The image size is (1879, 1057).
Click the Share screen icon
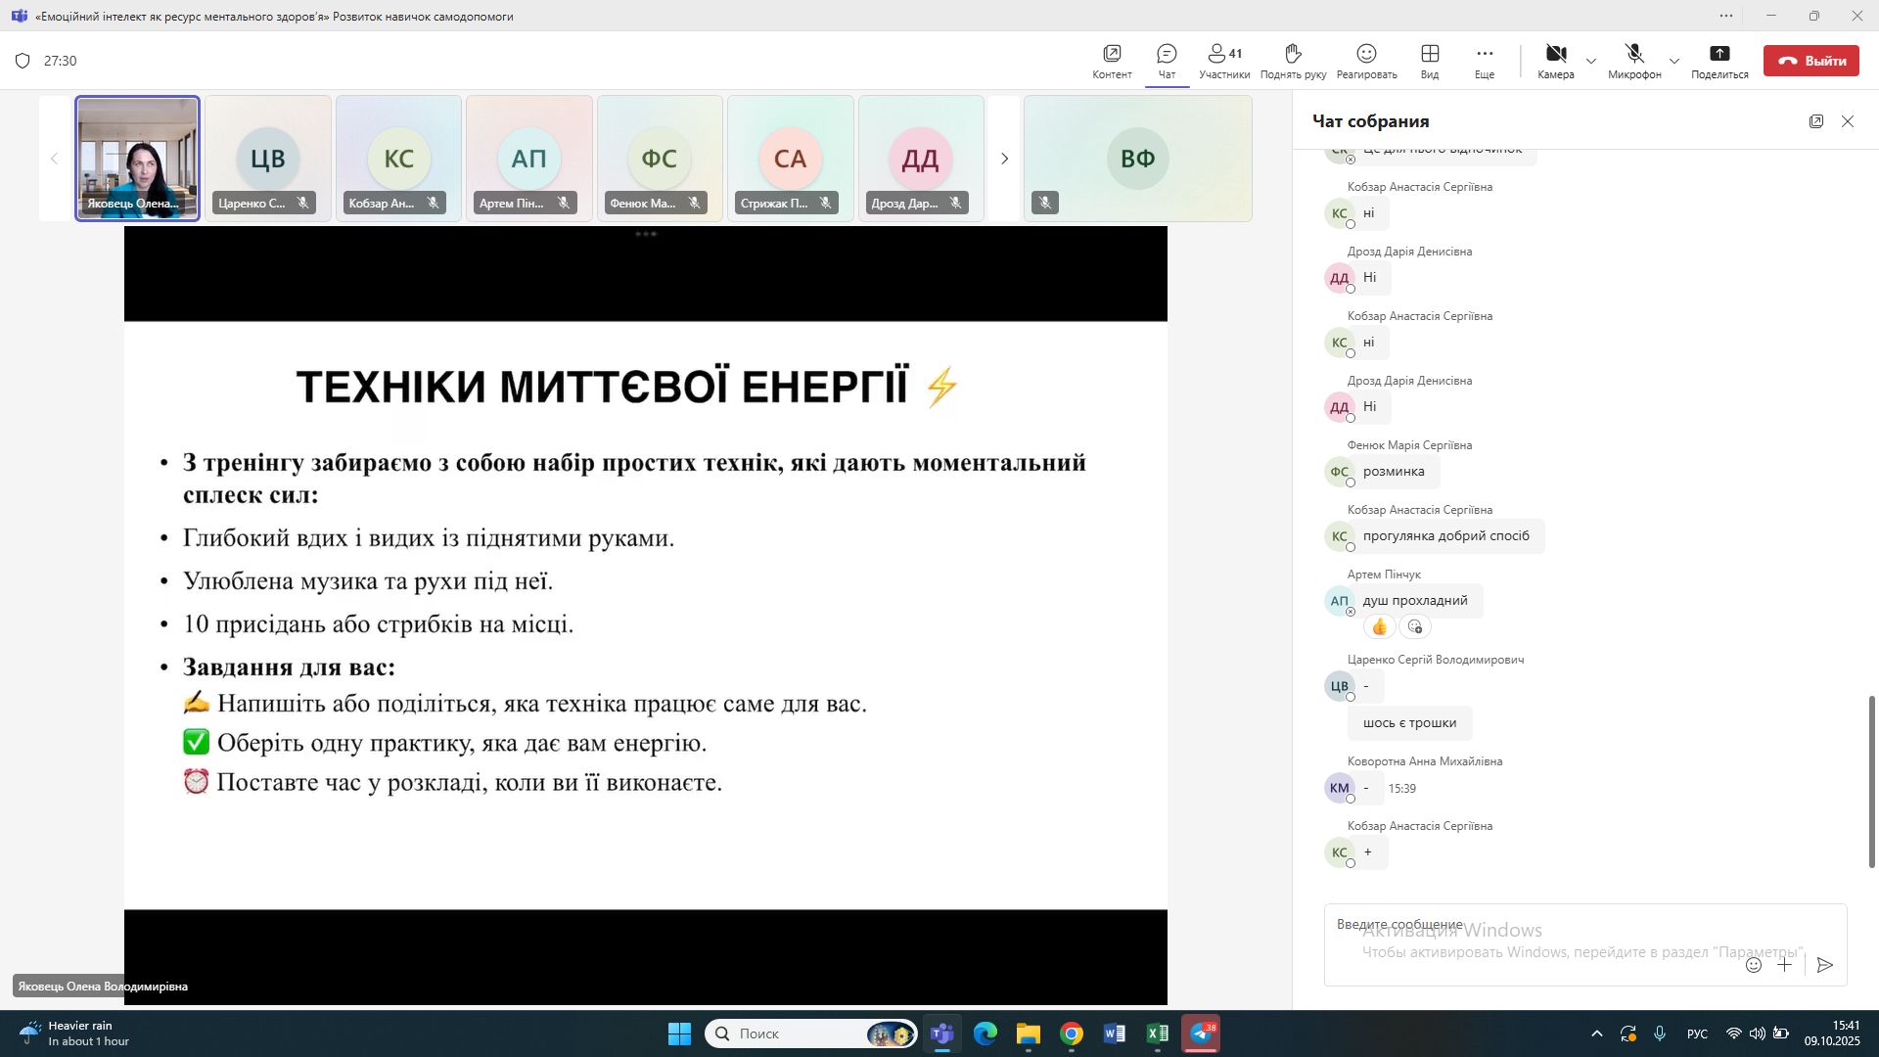tap(1719, 61)
